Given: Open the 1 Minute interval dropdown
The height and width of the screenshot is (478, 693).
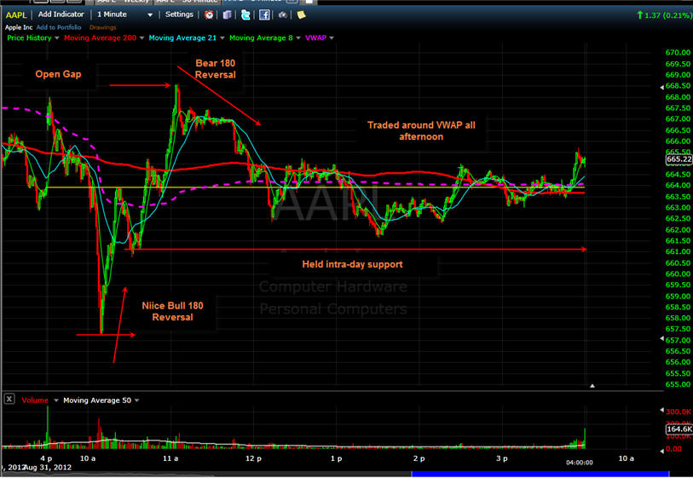Looking at the screenshot, I should point(150,15).
